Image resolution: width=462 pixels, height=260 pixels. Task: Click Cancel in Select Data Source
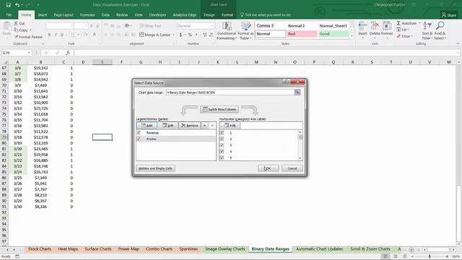pyautogui.click(x=292, y=168)
